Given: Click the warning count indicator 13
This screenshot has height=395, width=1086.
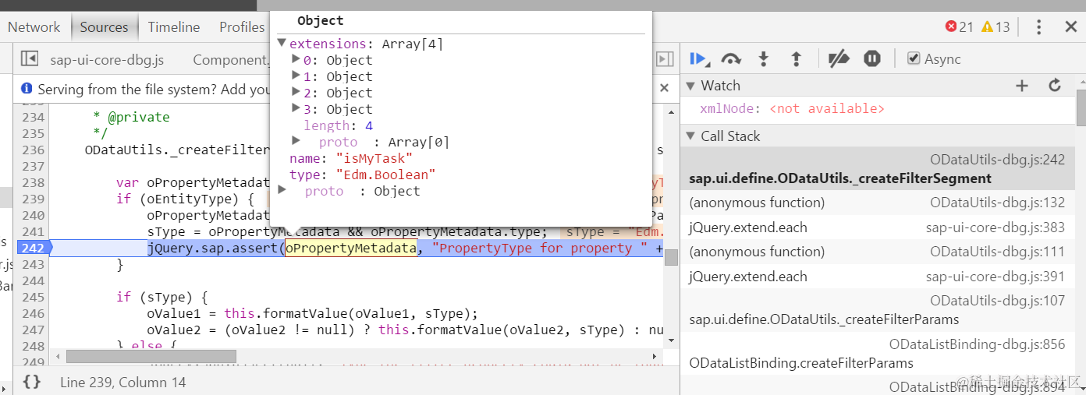Looking at the screenshot, I should [x=995, y=27].
